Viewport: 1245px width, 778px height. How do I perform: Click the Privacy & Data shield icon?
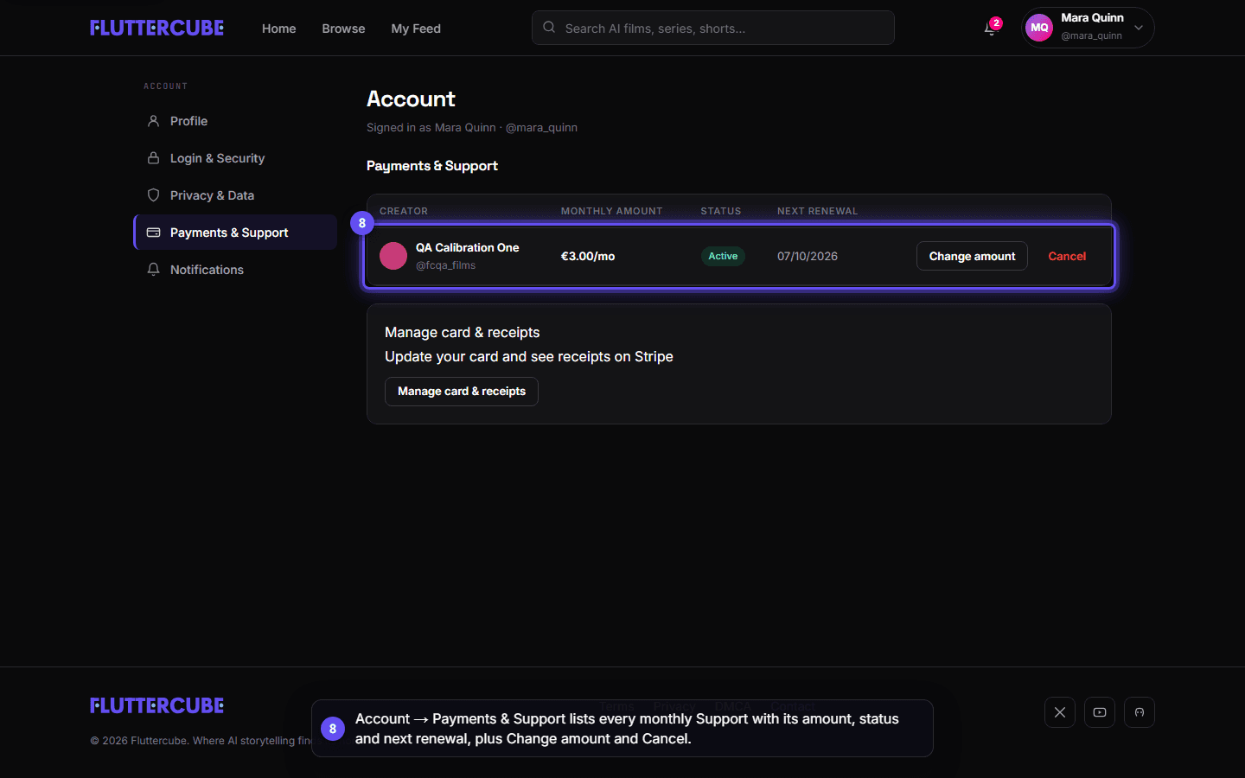tap(153, 195)
